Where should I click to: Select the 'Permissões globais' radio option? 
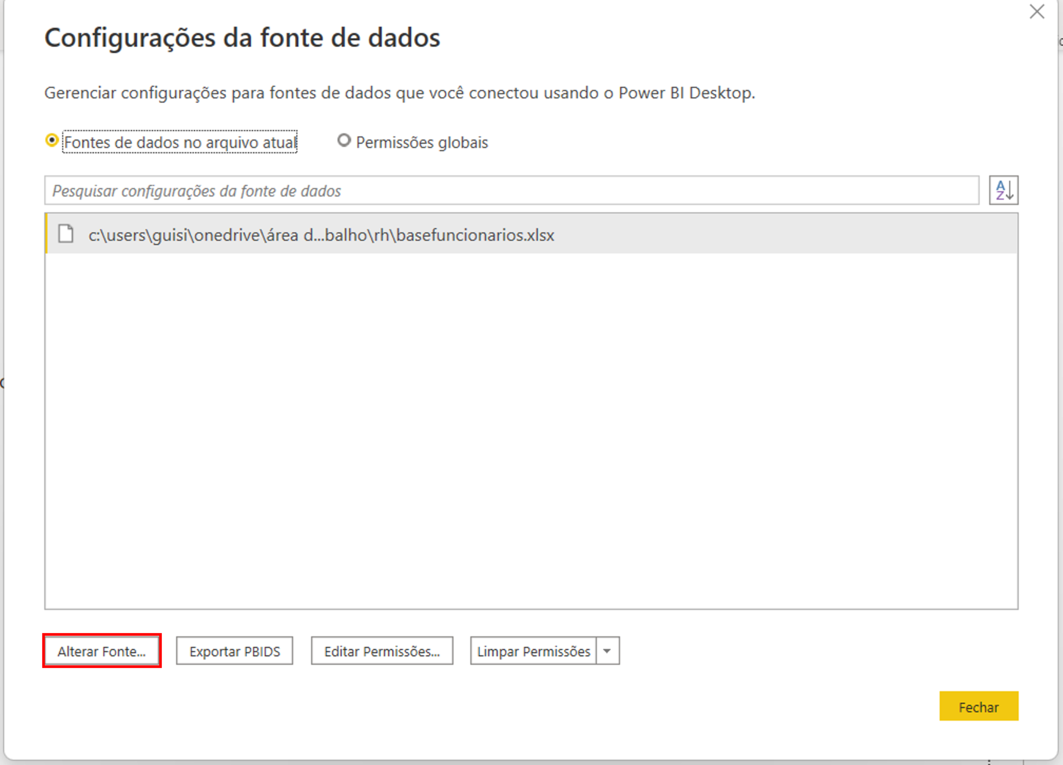[x=344, y=141]
